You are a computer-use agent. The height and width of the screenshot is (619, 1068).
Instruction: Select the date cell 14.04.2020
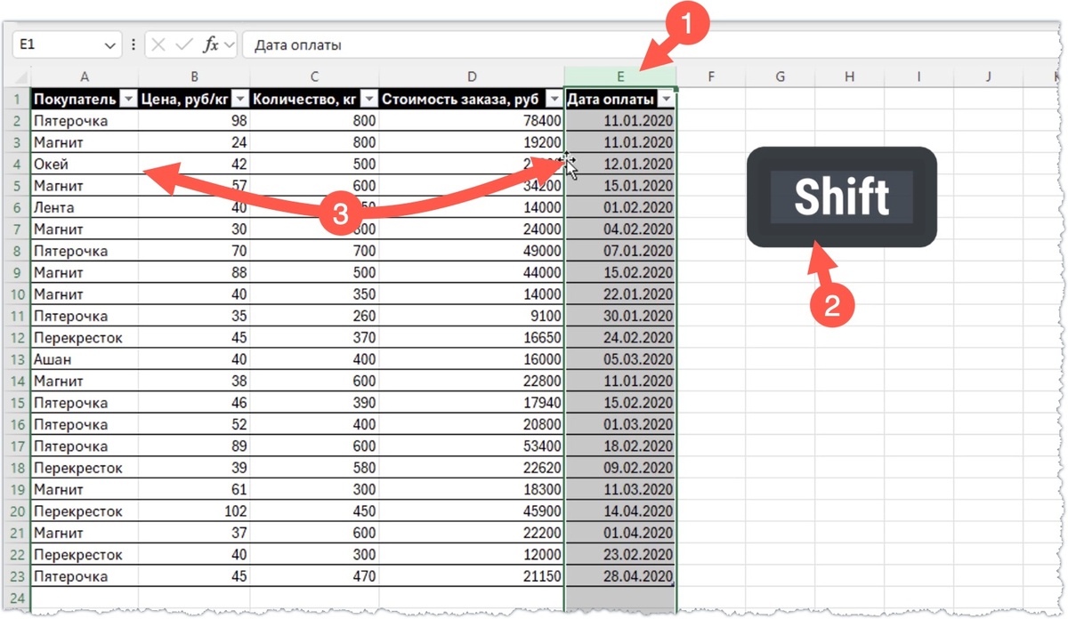click(620, 511)
